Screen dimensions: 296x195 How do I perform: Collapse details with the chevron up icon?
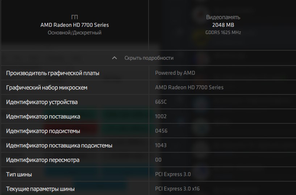114,58
